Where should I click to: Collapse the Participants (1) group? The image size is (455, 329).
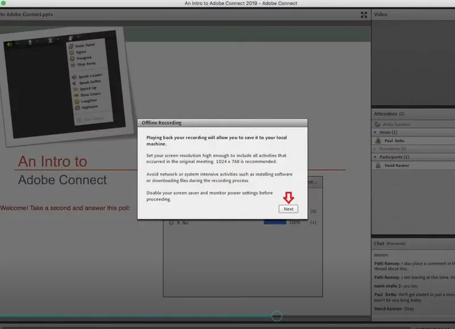tap(375, 157)
